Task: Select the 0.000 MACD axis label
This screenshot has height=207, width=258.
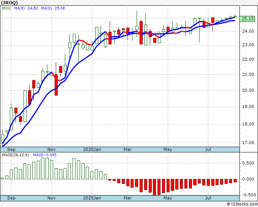Action: click(x=248, y=179)
